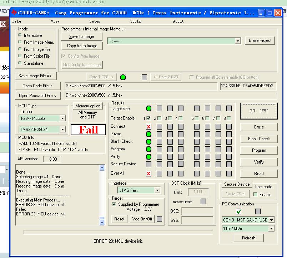Enable Target Enable checkbox 5
The width and height of the screenshot is (287, 258).
[x=197, y=118]
